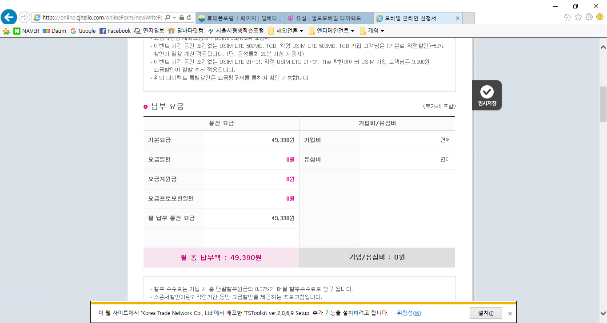Click the browser back arrow button
The height and width of the screenshot is (323, 607).
(x=8, y=17)
